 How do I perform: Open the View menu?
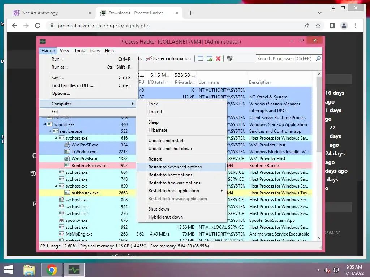(64, 50)
